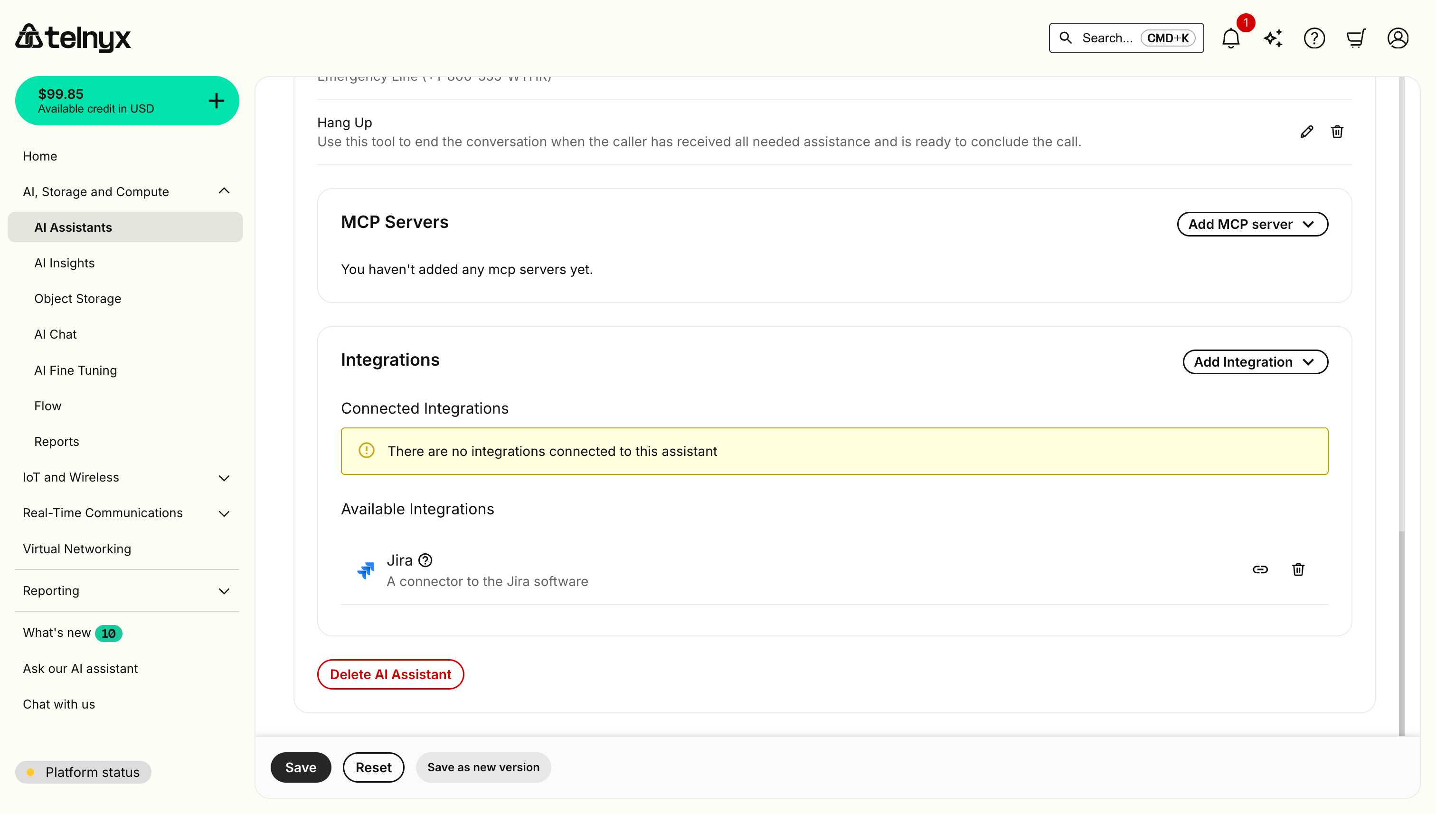This screenshot has height=814, width=1436.
Task: Click the Delete AI Assistant button
Action: click(x=390, y=674)
